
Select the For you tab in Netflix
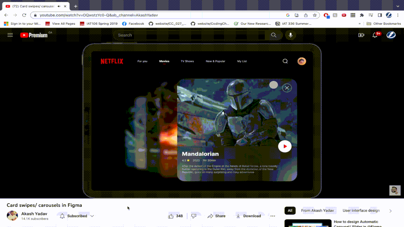click(142, 61)
